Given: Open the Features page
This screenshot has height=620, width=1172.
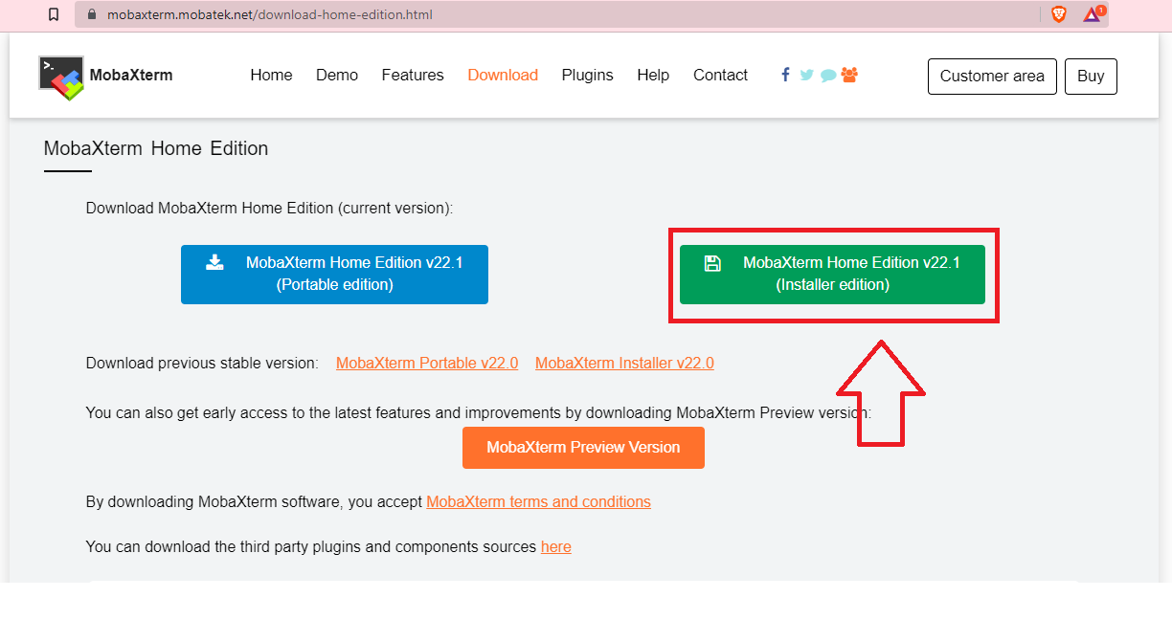Looking at the screenshot, I should point(413,75).
